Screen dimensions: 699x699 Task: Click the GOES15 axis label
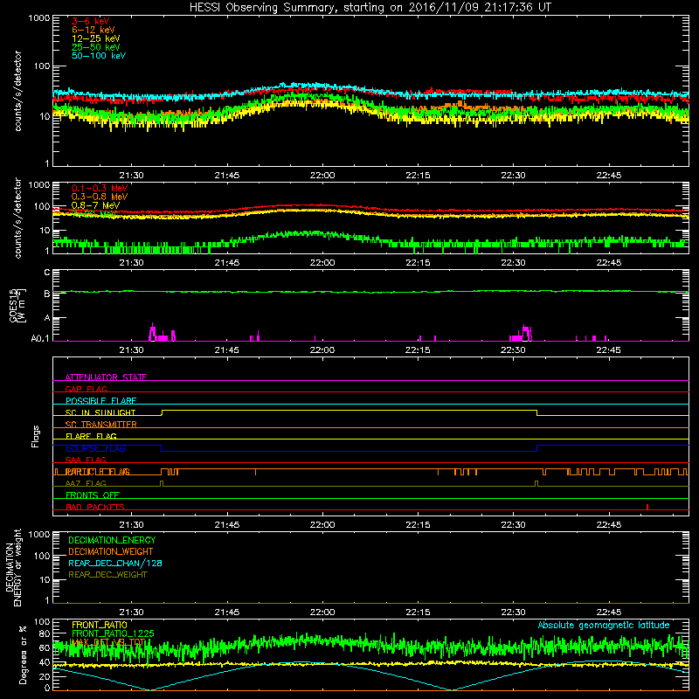(x=13, y=306)
